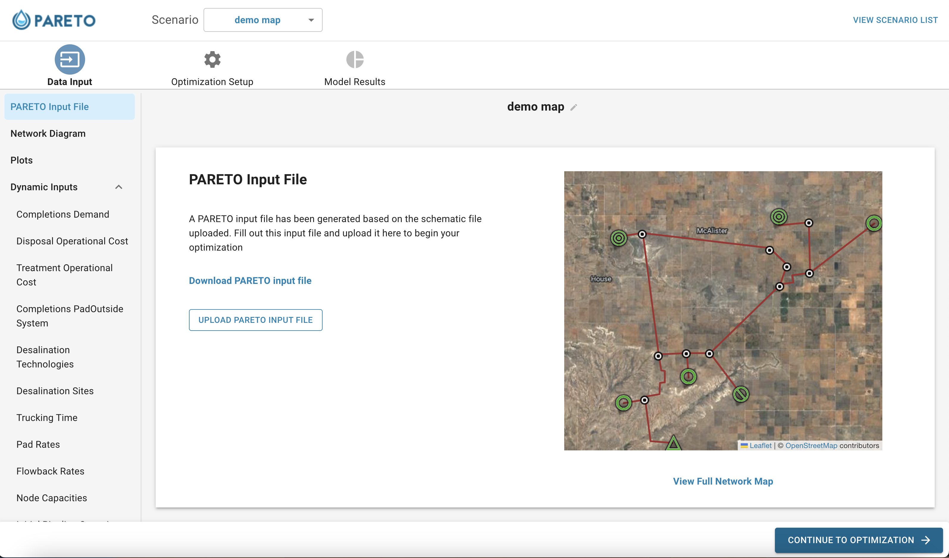
Task: Click the green ring marker at map's lower left
Action: pos(623,403)
